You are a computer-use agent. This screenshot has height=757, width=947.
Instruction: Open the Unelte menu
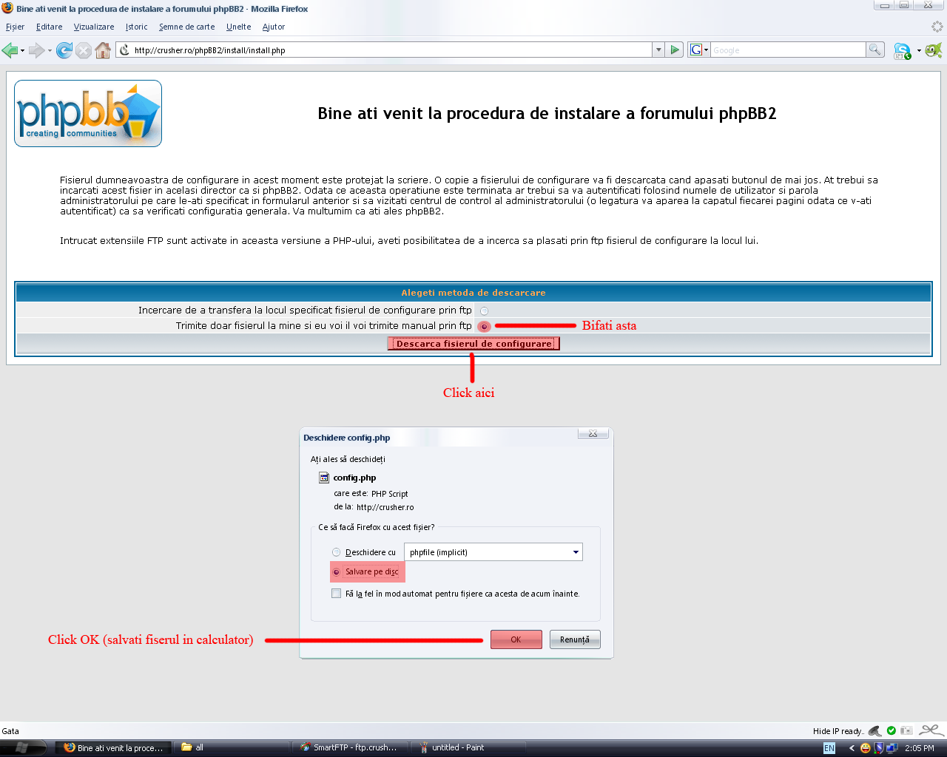tap(238, 27)
